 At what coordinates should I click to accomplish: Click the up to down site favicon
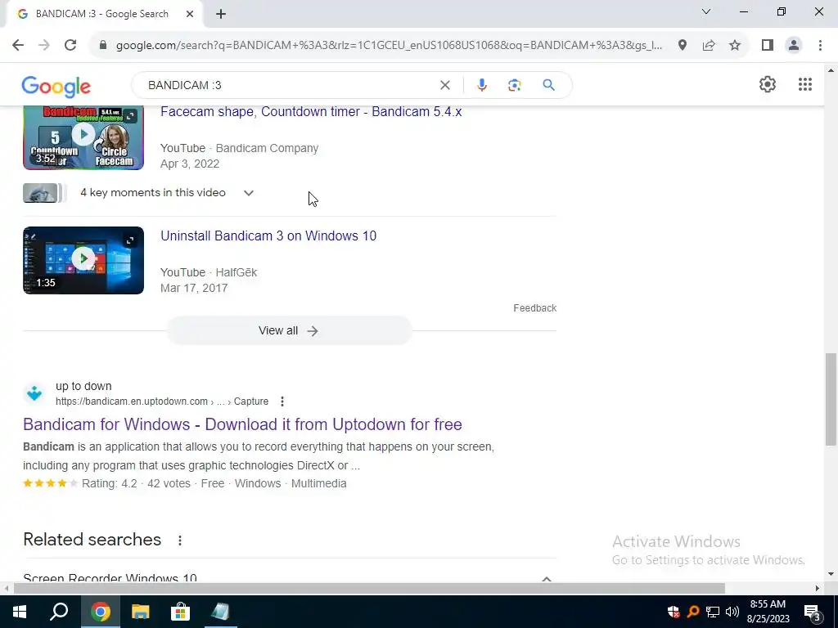[x=34, y=393]
